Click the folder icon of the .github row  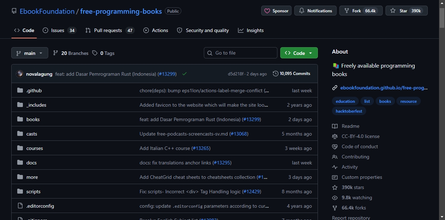(x=20, y=90)
